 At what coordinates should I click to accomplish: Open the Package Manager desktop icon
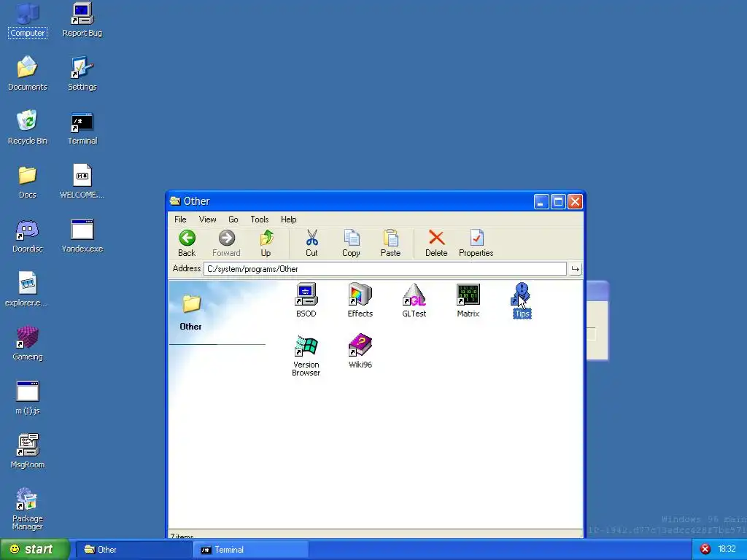coord(27,508)
